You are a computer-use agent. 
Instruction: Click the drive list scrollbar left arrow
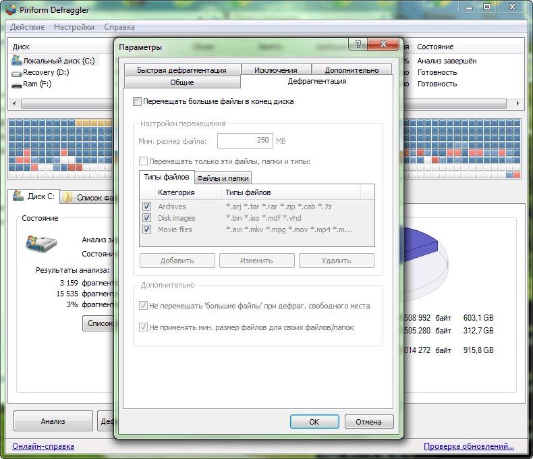(14, 103)
